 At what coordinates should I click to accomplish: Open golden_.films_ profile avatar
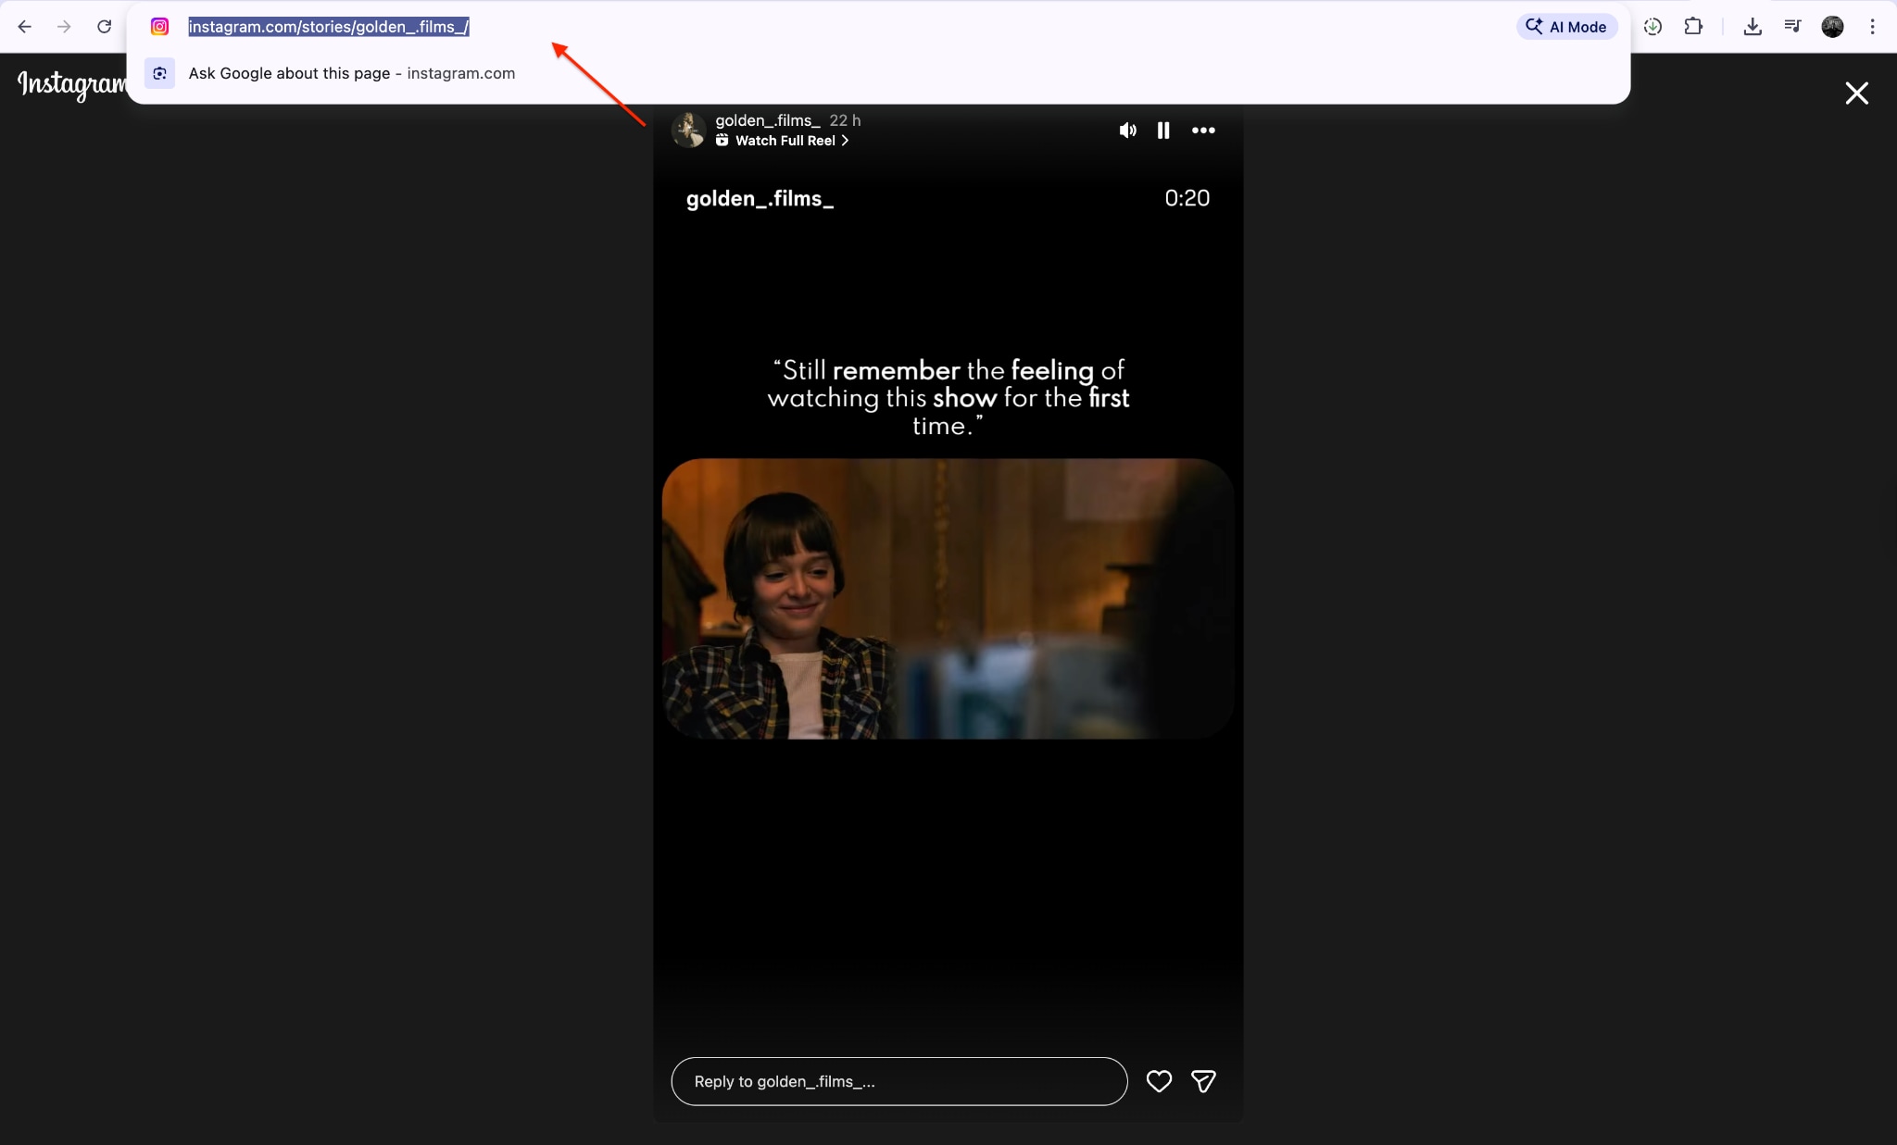[688, 130]
